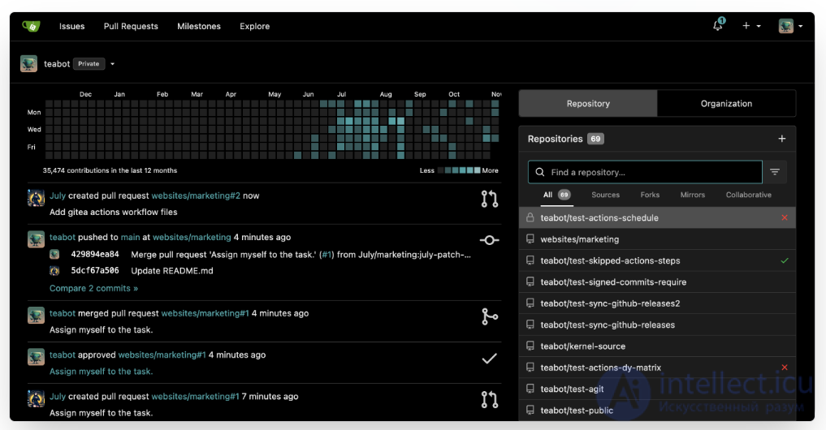Click the plus icon beside Repositories count
Image resolution: width=826 pixels, height=430 pixels.
pos(781,139)
